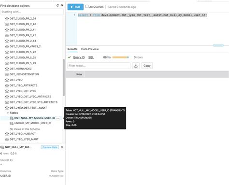Click the schema icon beside DBT_HERNANDEZ
Screen dimensions: 229x185
click(7, 69)
